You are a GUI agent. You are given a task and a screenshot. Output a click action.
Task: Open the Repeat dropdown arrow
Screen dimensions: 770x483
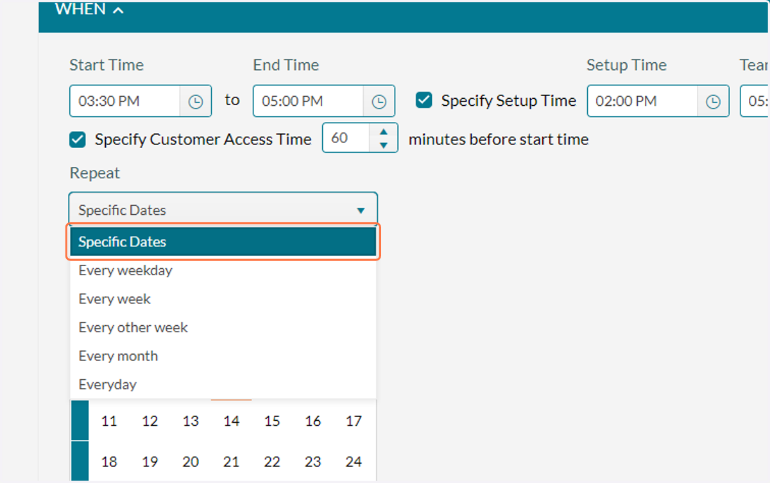361,210
